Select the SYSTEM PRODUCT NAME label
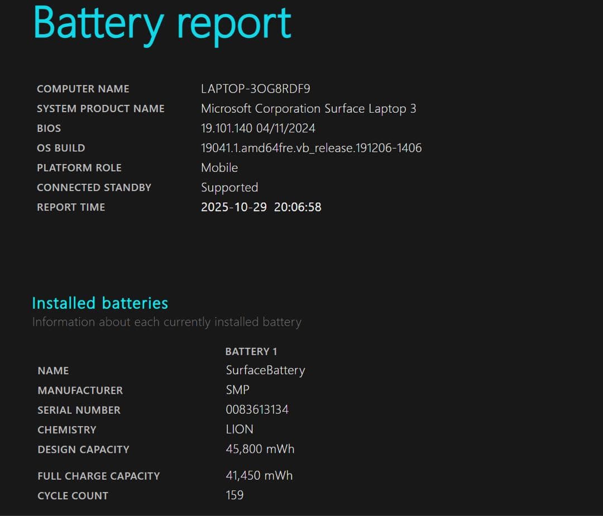 coord(100,108)
